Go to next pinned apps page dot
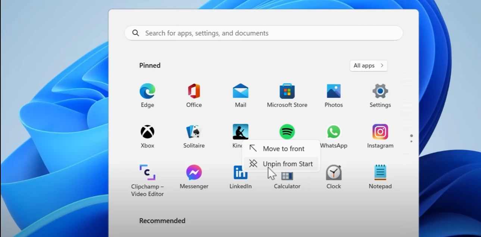 click(x=411, y=142)
